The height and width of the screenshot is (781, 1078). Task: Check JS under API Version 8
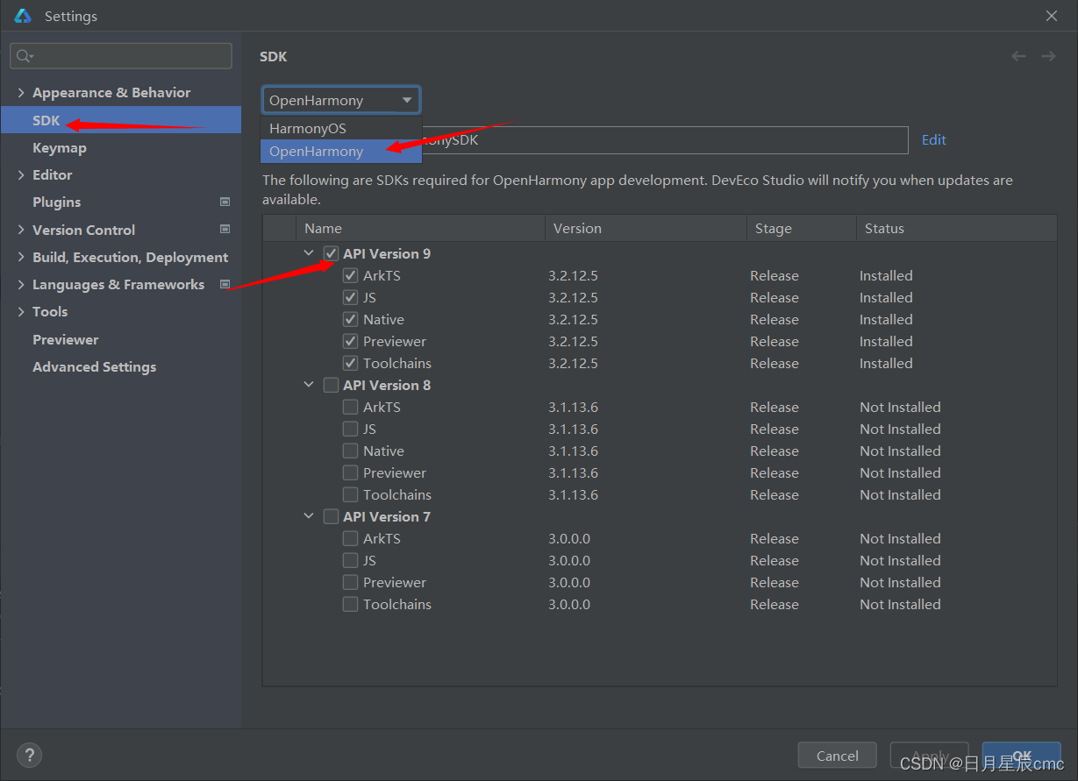click(350, 429)
